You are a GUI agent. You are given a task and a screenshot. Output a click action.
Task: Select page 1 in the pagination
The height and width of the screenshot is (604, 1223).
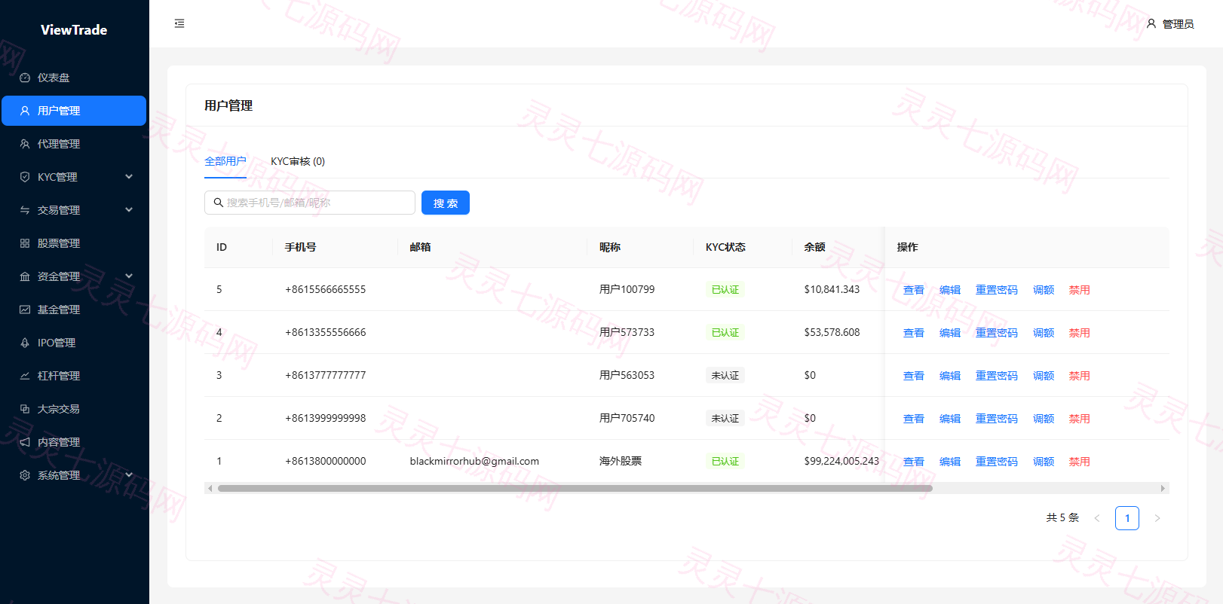point(1127,518)
